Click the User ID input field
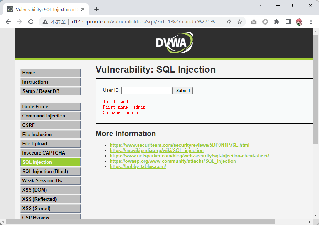This screenshot has width=319, height=225. (x=146, y=90)
